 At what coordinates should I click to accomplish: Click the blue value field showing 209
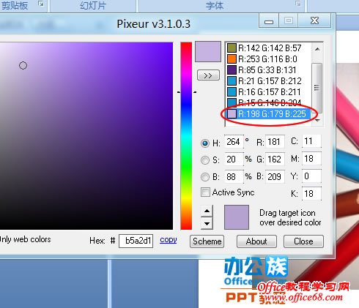[x=275, y=176]
